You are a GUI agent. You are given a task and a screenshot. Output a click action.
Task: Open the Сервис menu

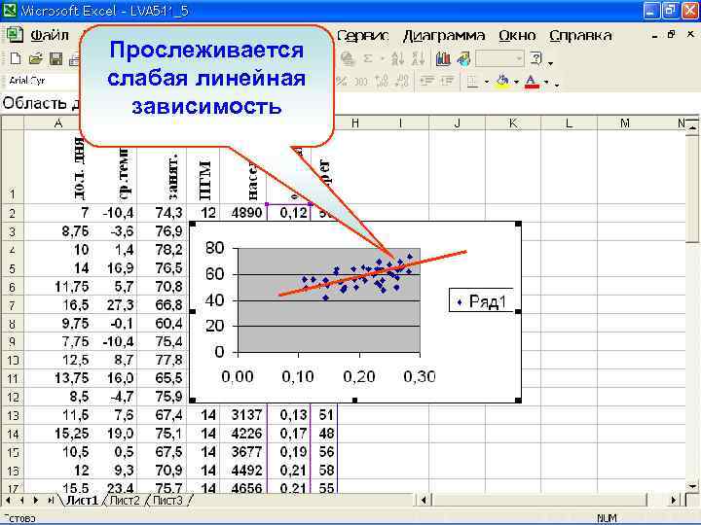tap(362, 35)
